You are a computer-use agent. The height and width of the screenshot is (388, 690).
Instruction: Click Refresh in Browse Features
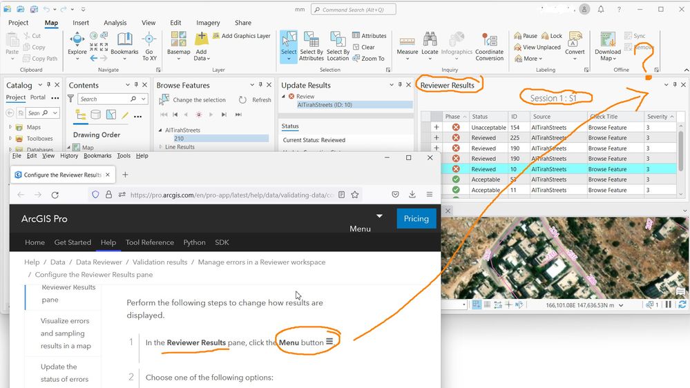tap(256, 100)
